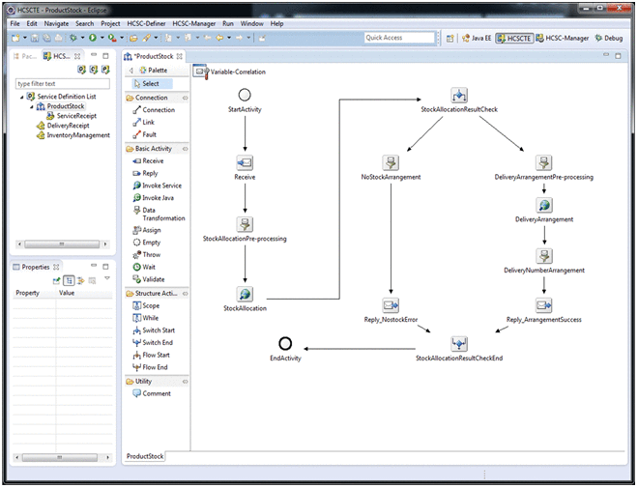Screen dimensions: 638x488
Task: Switch to the HCSC-Manager perspective
Action: [563, 38]
